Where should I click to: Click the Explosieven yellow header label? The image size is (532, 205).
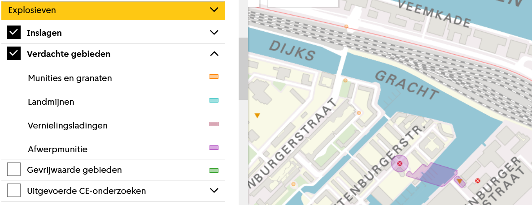pos(32,10)
